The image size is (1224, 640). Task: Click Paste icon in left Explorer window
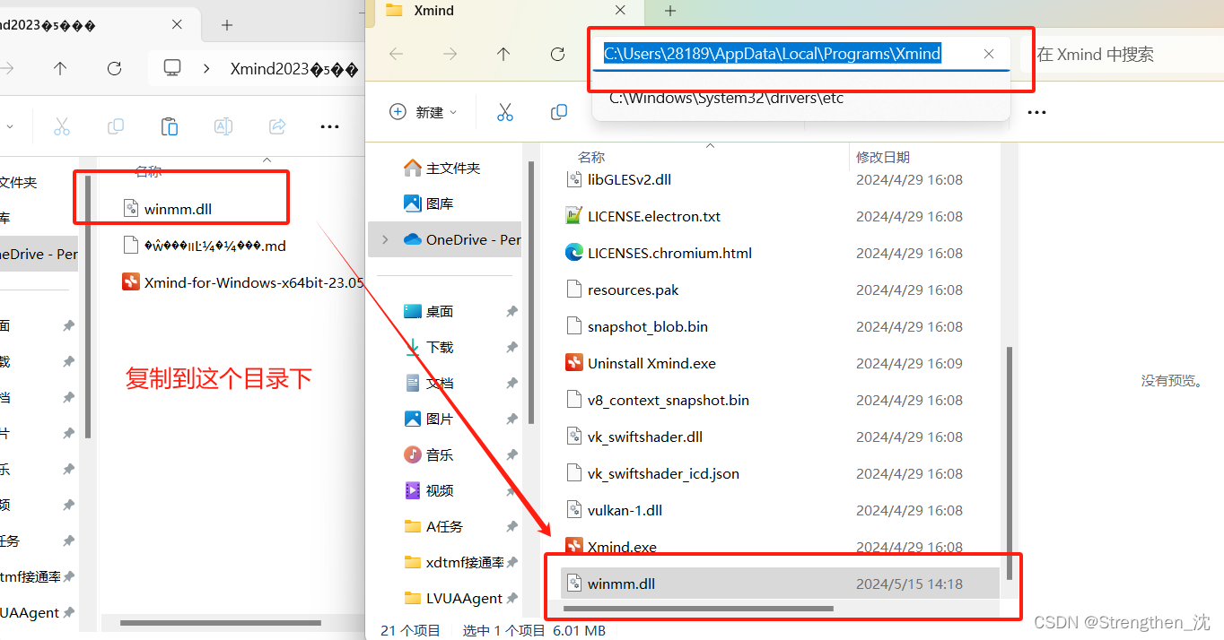170,126
